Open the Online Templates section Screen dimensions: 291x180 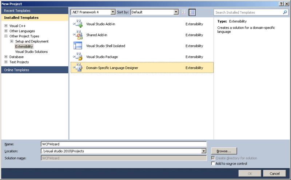(35, 70)
